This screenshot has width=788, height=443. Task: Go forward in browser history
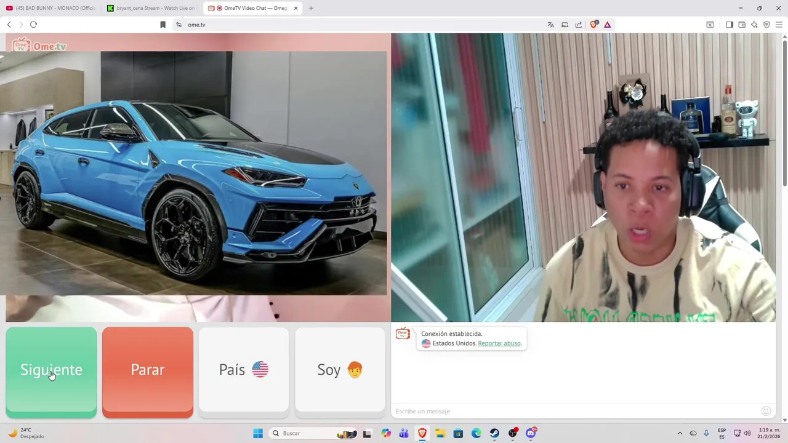21,25
